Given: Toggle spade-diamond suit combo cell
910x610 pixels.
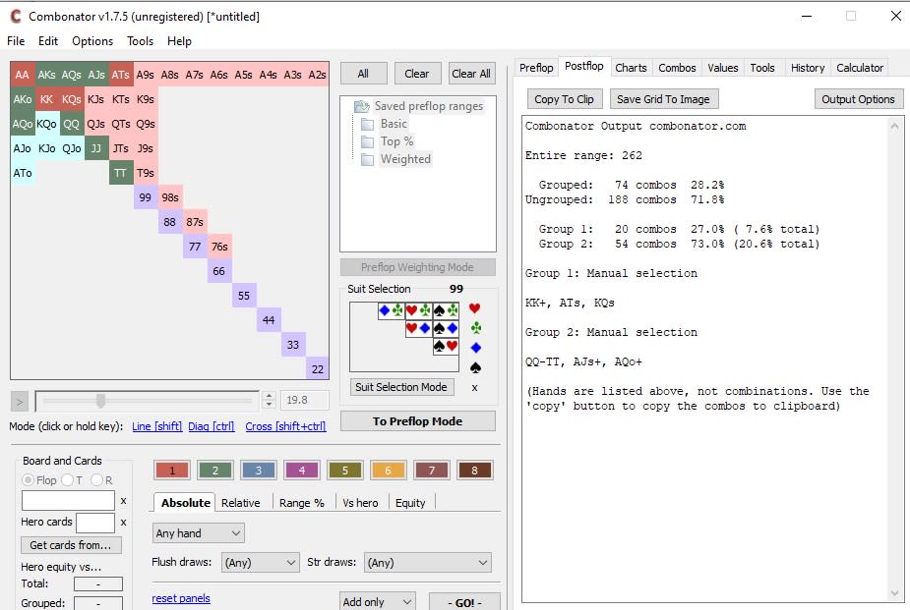Looking at the screenshot, I should 446,328.
